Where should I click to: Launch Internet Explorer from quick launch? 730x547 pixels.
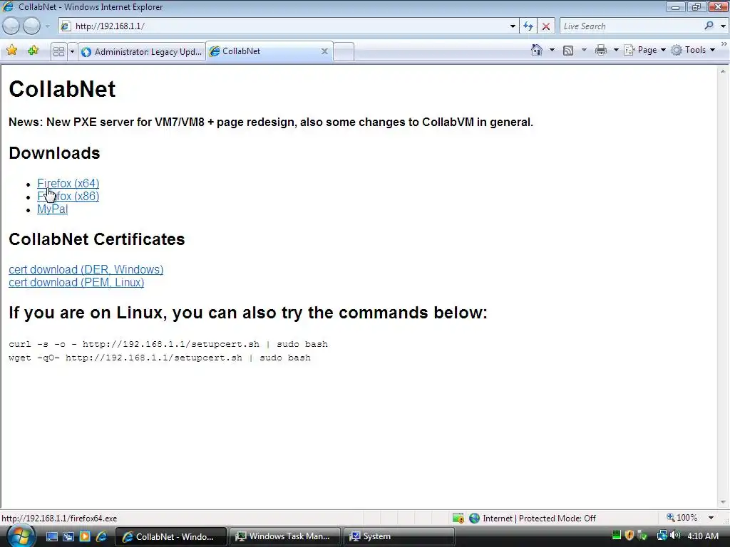(101, 536)
